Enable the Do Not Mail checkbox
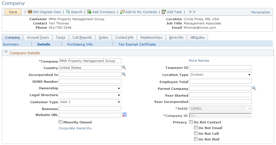 click(196, 139)
